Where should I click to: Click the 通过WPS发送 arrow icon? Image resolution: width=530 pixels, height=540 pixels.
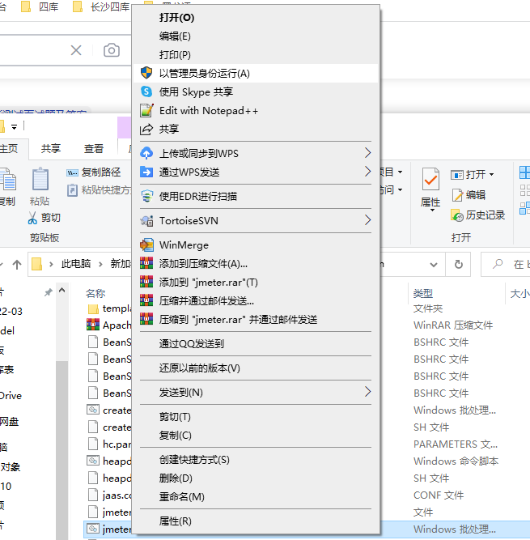coord(146,172)
